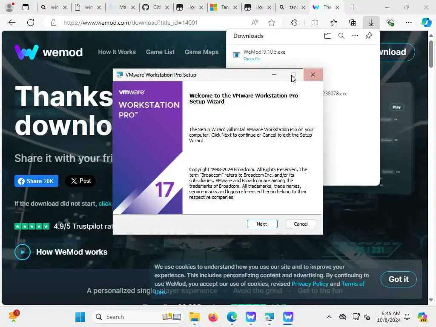This screenshot has height=327, width=436.
Task: Open the browser profile icon
Action: coord(10,7)
